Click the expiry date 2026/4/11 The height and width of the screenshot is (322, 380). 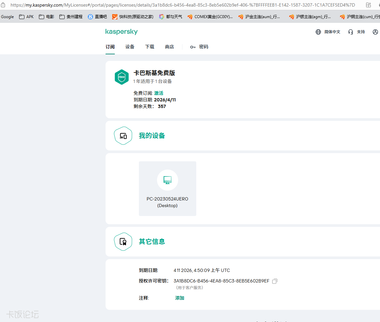165,100
